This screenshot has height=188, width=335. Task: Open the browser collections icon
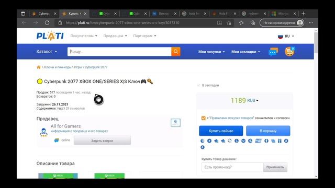point(253,22)
